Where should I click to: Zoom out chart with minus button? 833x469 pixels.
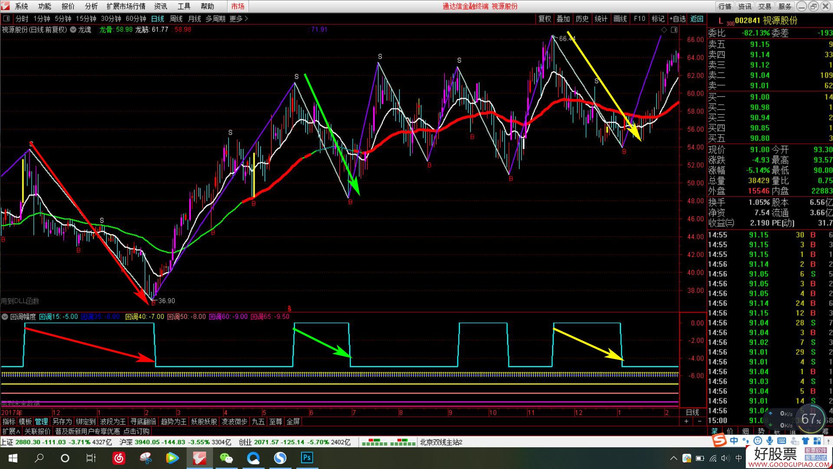pyautogui.click(x=699, y=421)
